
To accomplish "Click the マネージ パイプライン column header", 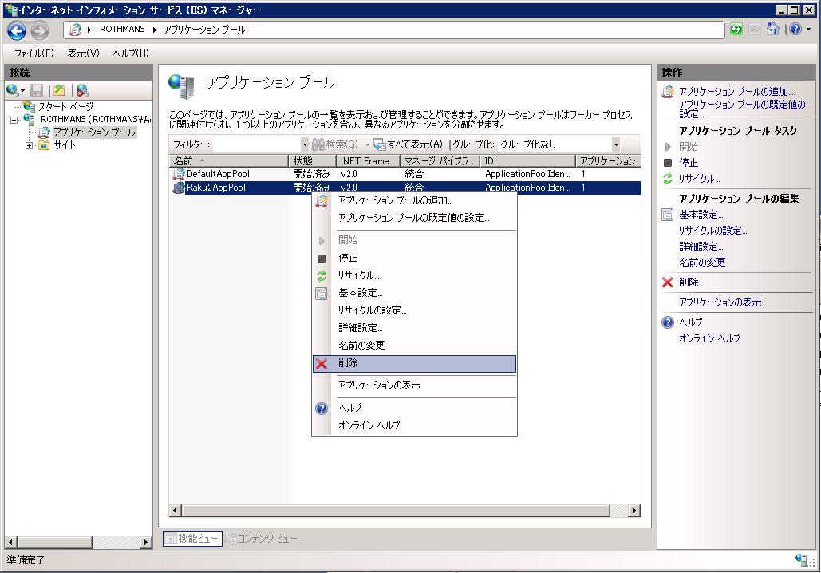I will tap(440, 160).
